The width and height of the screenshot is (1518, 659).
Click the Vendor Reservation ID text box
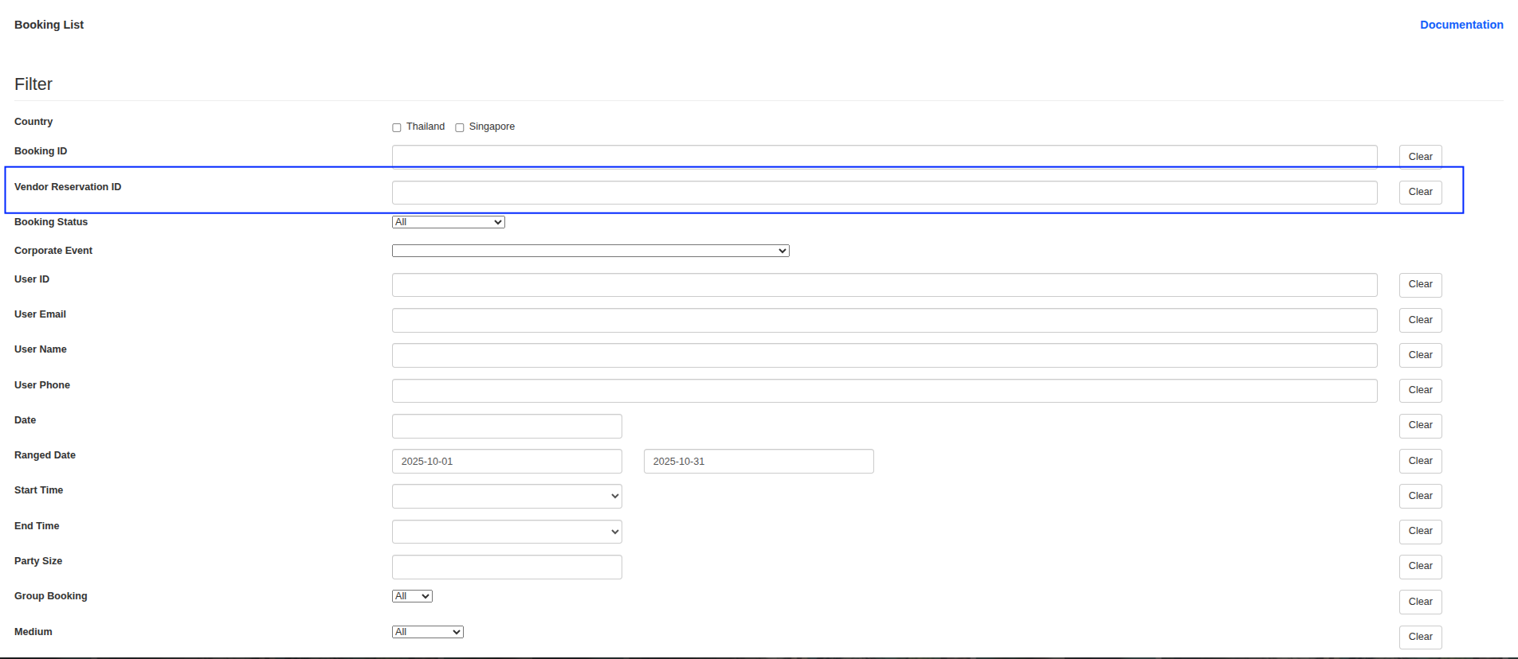pyautogui.click(x=884, y=193)
